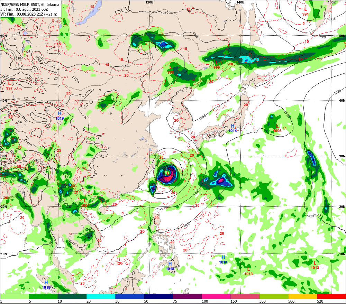Click the 160E longitude label
346x304 pixels.
(x=332, y=2)
